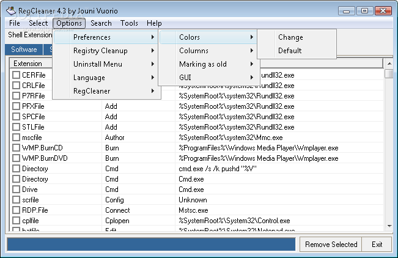Click the scrollbar up arrow

389,64
